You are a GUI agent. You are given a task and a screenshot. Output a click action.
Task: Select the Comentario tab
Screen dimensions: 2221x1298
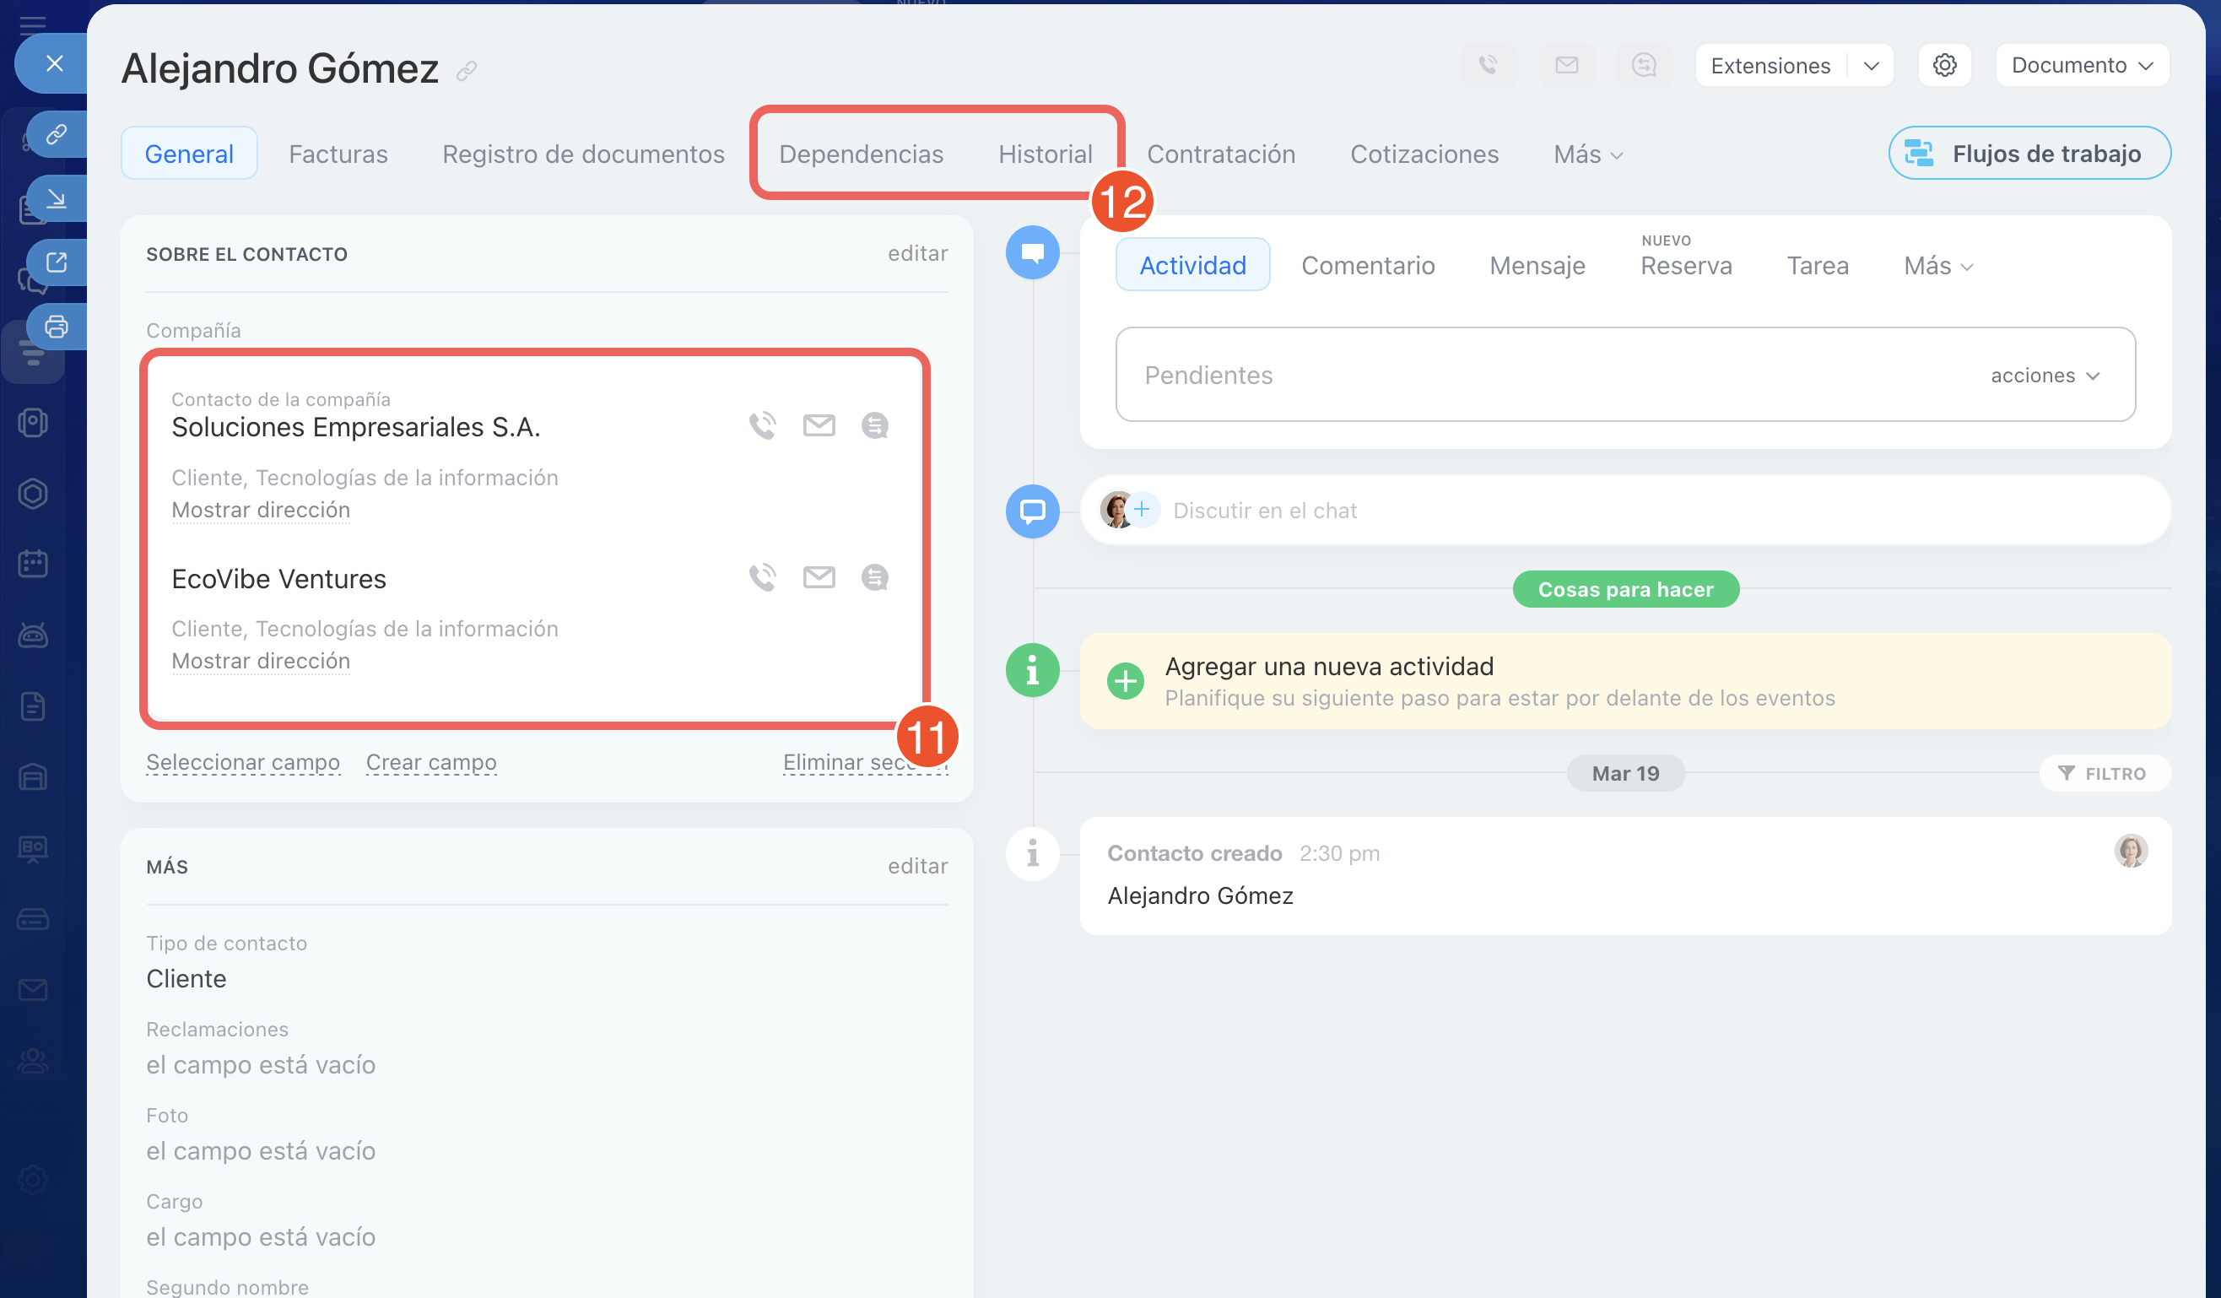click(x=1368, y=265)
